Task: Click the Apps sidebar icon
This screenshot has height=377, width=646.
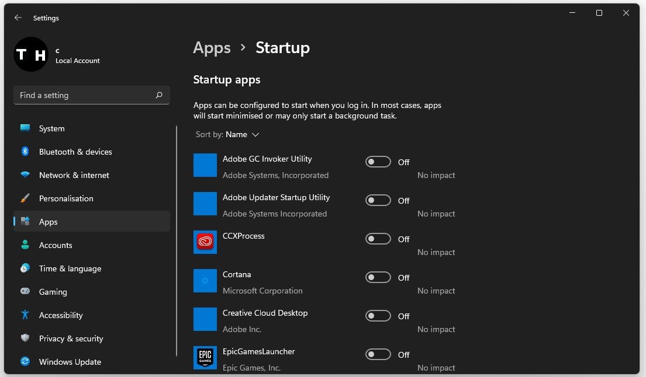Action: (25, 222)
